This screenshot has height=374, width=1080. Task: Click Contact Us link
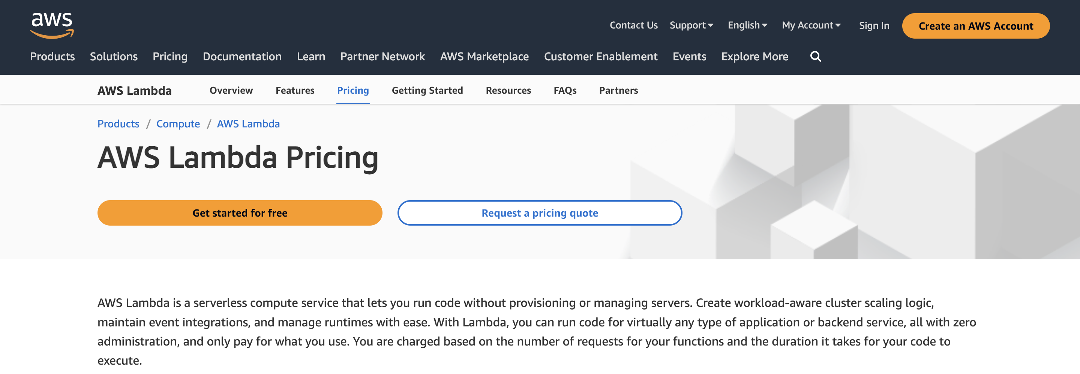633,25
